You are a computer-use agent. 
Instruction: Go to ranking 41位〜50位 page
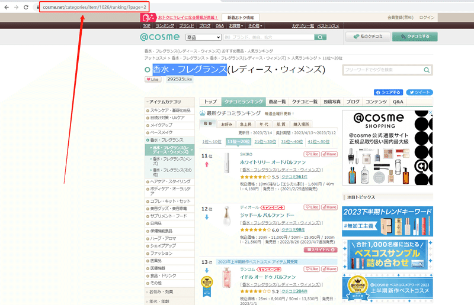(x=319, y=141)
